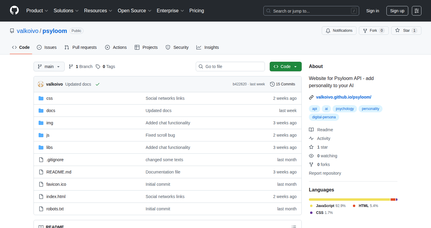Screen dimensions: 431x228
Task: Click the js folder icon
Action: tap(41, 135)
